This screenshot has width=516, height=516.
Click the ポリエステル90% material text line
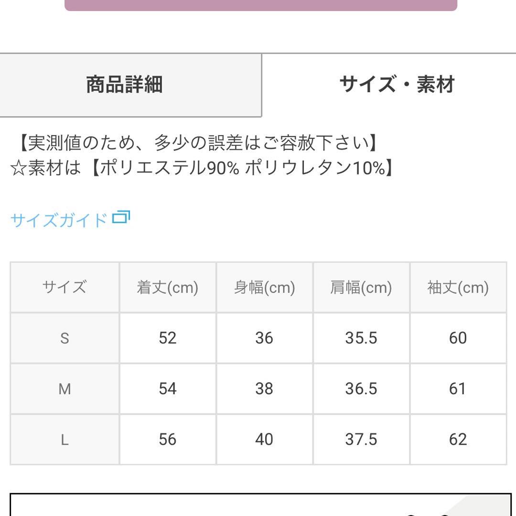click(201, 168)
